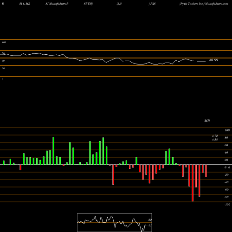This screenshot has height=232, width=232.
Task: Click the 'SI(TM)' header label
Action: pos(88,4)
